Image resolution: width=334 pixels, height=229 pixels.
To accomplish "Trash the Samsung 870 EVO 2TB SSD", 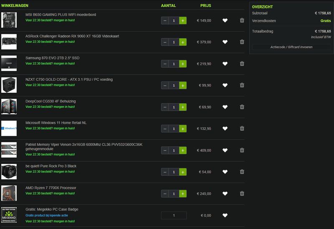I will tap(242, 64).
